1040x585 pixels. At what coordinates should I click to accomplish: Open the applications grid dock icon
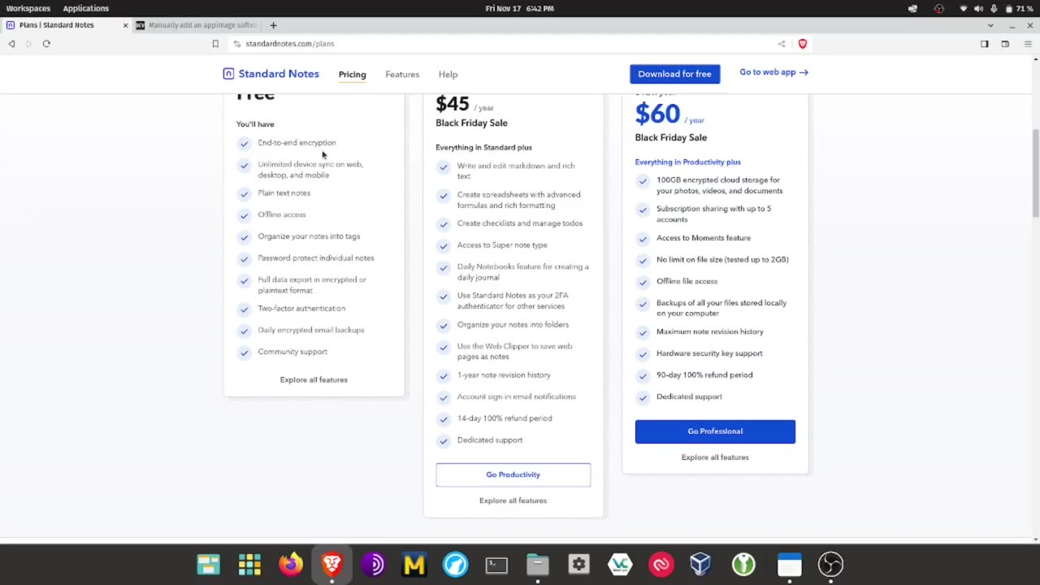click(249, 564)
